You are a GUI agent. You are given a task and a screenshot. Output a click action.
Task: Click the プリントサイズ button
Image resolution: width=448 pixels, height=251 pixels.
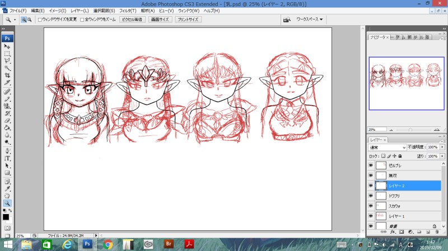tap(188, 20)
